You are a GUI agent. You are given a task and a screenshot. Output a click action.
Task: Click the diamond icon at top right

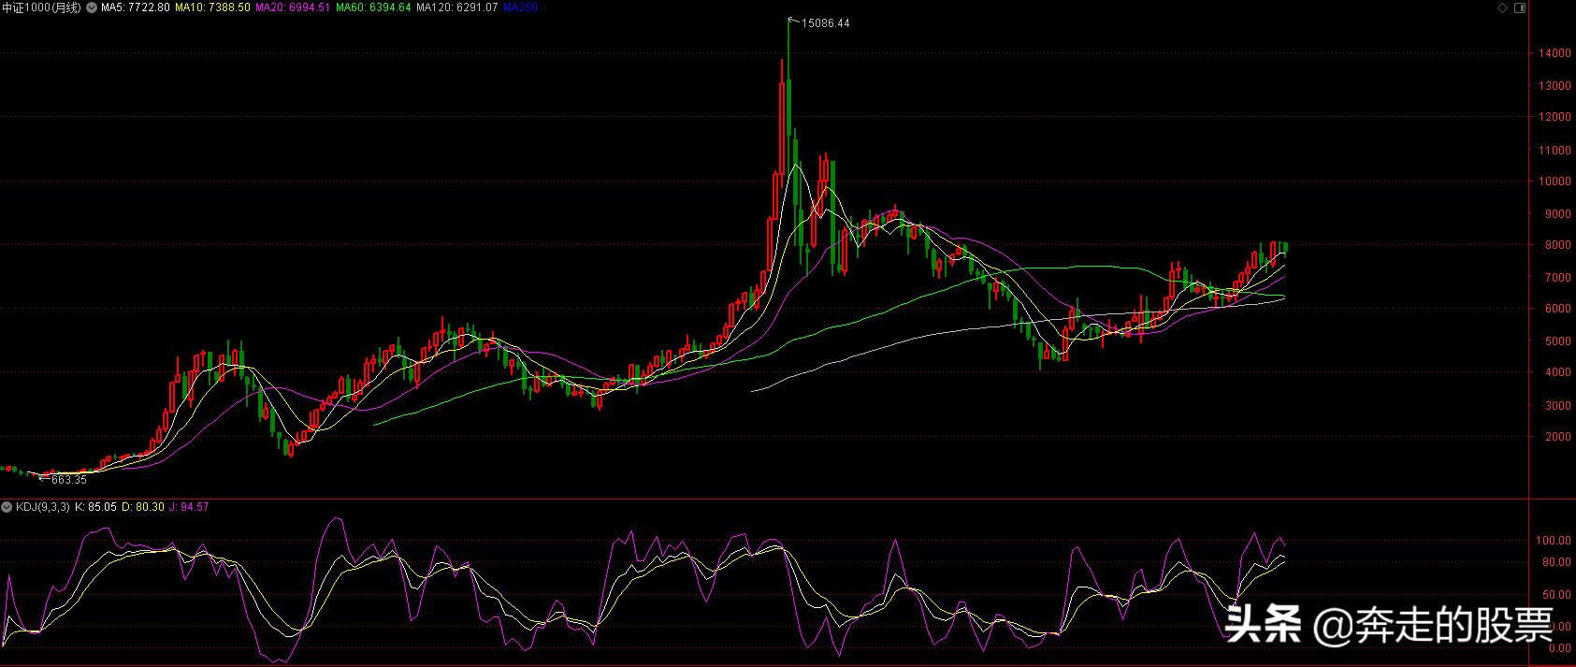tap(1503, 7)
